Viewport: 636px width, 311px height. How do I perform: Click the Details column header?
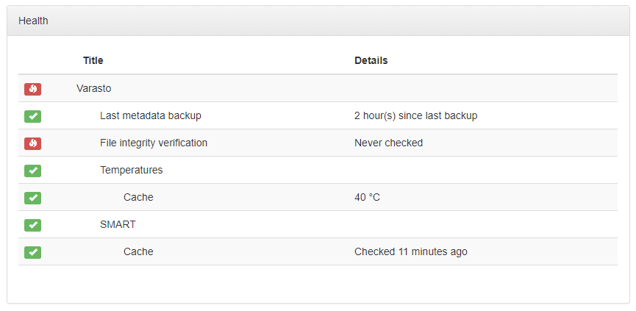371,60
